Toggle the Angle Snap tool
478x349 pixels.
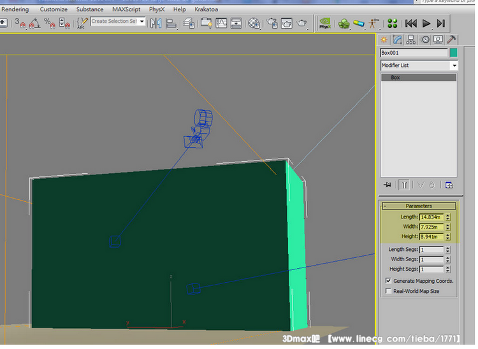pyautogui.click(x=34, y=23)
